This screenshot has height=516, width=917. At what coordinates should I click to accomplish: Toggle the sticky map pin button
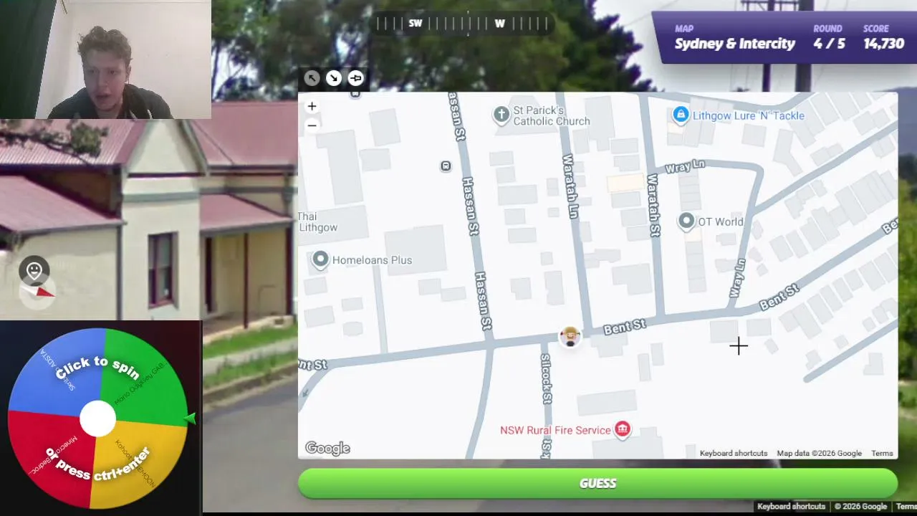[x=356, y=78]
